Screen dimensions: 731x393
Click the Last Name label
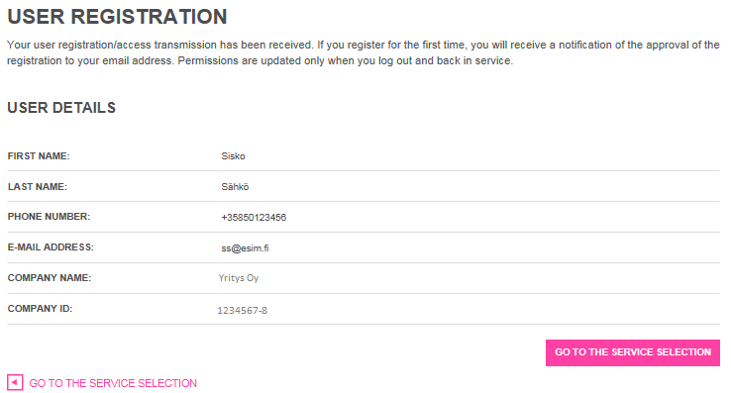[38, 187]
